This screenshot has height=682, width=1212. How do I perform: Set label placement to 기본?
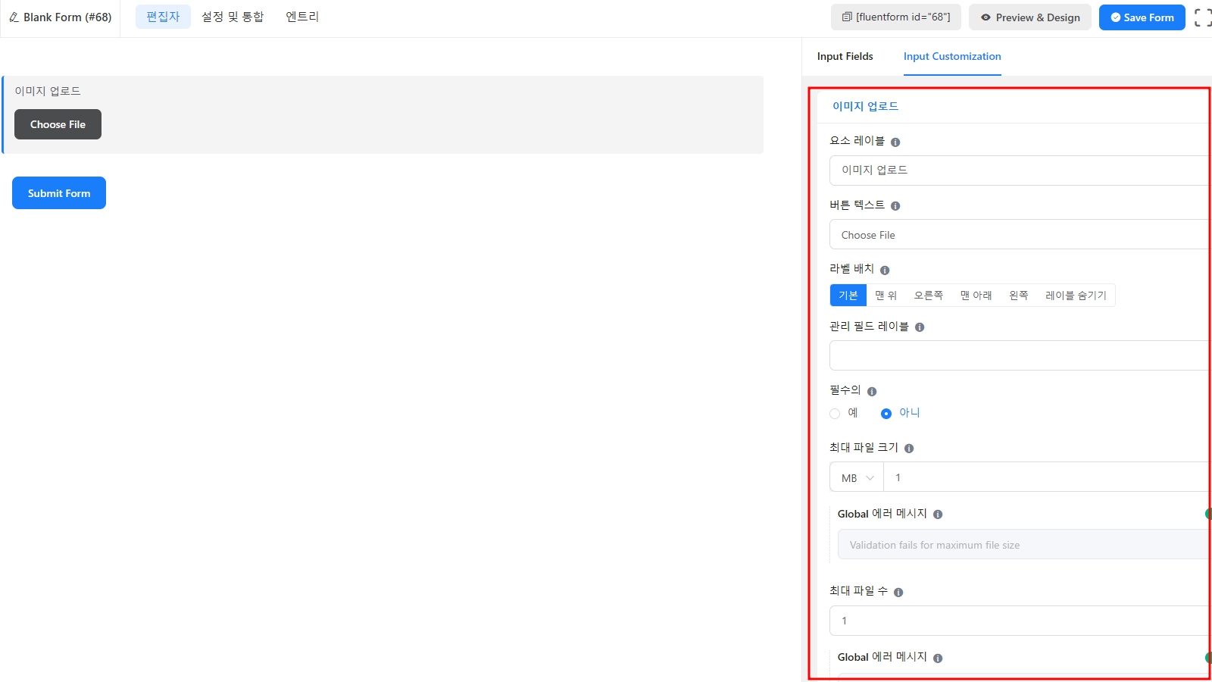[848, 296]
